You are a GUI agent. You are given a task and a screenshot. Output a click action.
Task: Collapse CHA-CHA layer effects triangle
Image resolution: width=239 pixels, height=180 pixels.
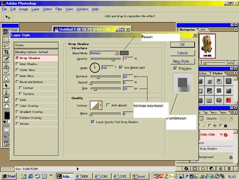[221, 135]
